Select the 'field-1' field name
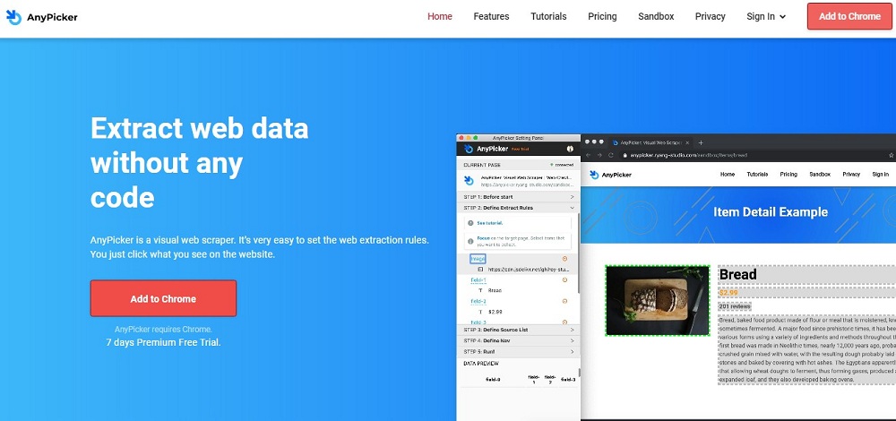The width and height of the screenshot is (896, 421). [x=478, y=280]
